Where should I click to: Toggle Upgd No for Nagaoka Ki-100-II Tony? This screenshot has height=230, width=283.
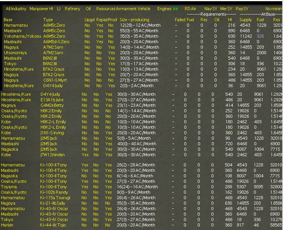click(84, 176)
